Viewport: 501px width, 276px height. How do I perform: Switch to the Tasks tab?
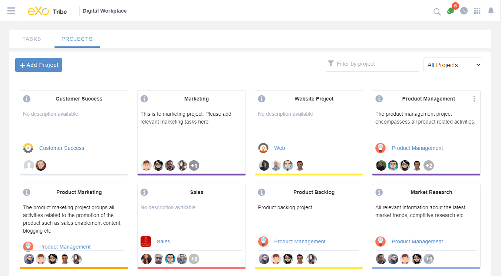[32, 39]
